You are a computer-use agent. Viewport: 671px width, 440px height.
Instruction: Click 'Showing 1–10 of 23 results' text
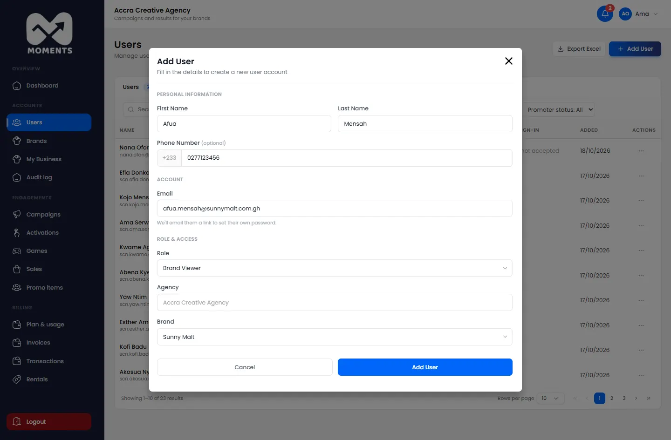[152, 399]
